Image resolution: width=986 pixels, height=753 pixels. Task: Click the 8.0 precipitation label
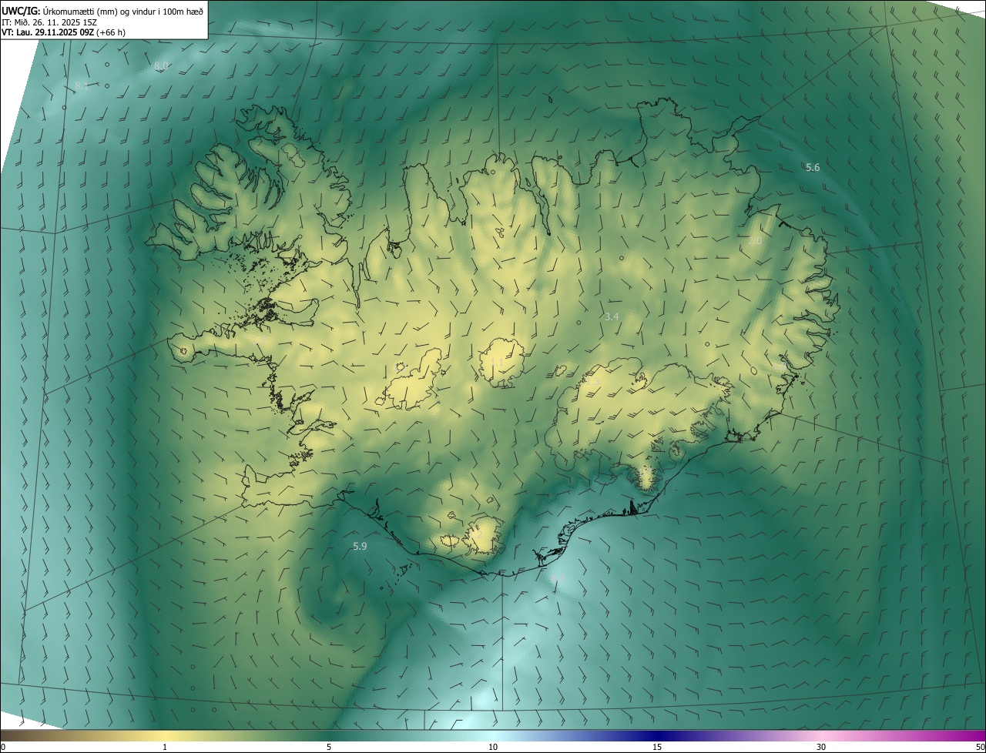[161, 66]
